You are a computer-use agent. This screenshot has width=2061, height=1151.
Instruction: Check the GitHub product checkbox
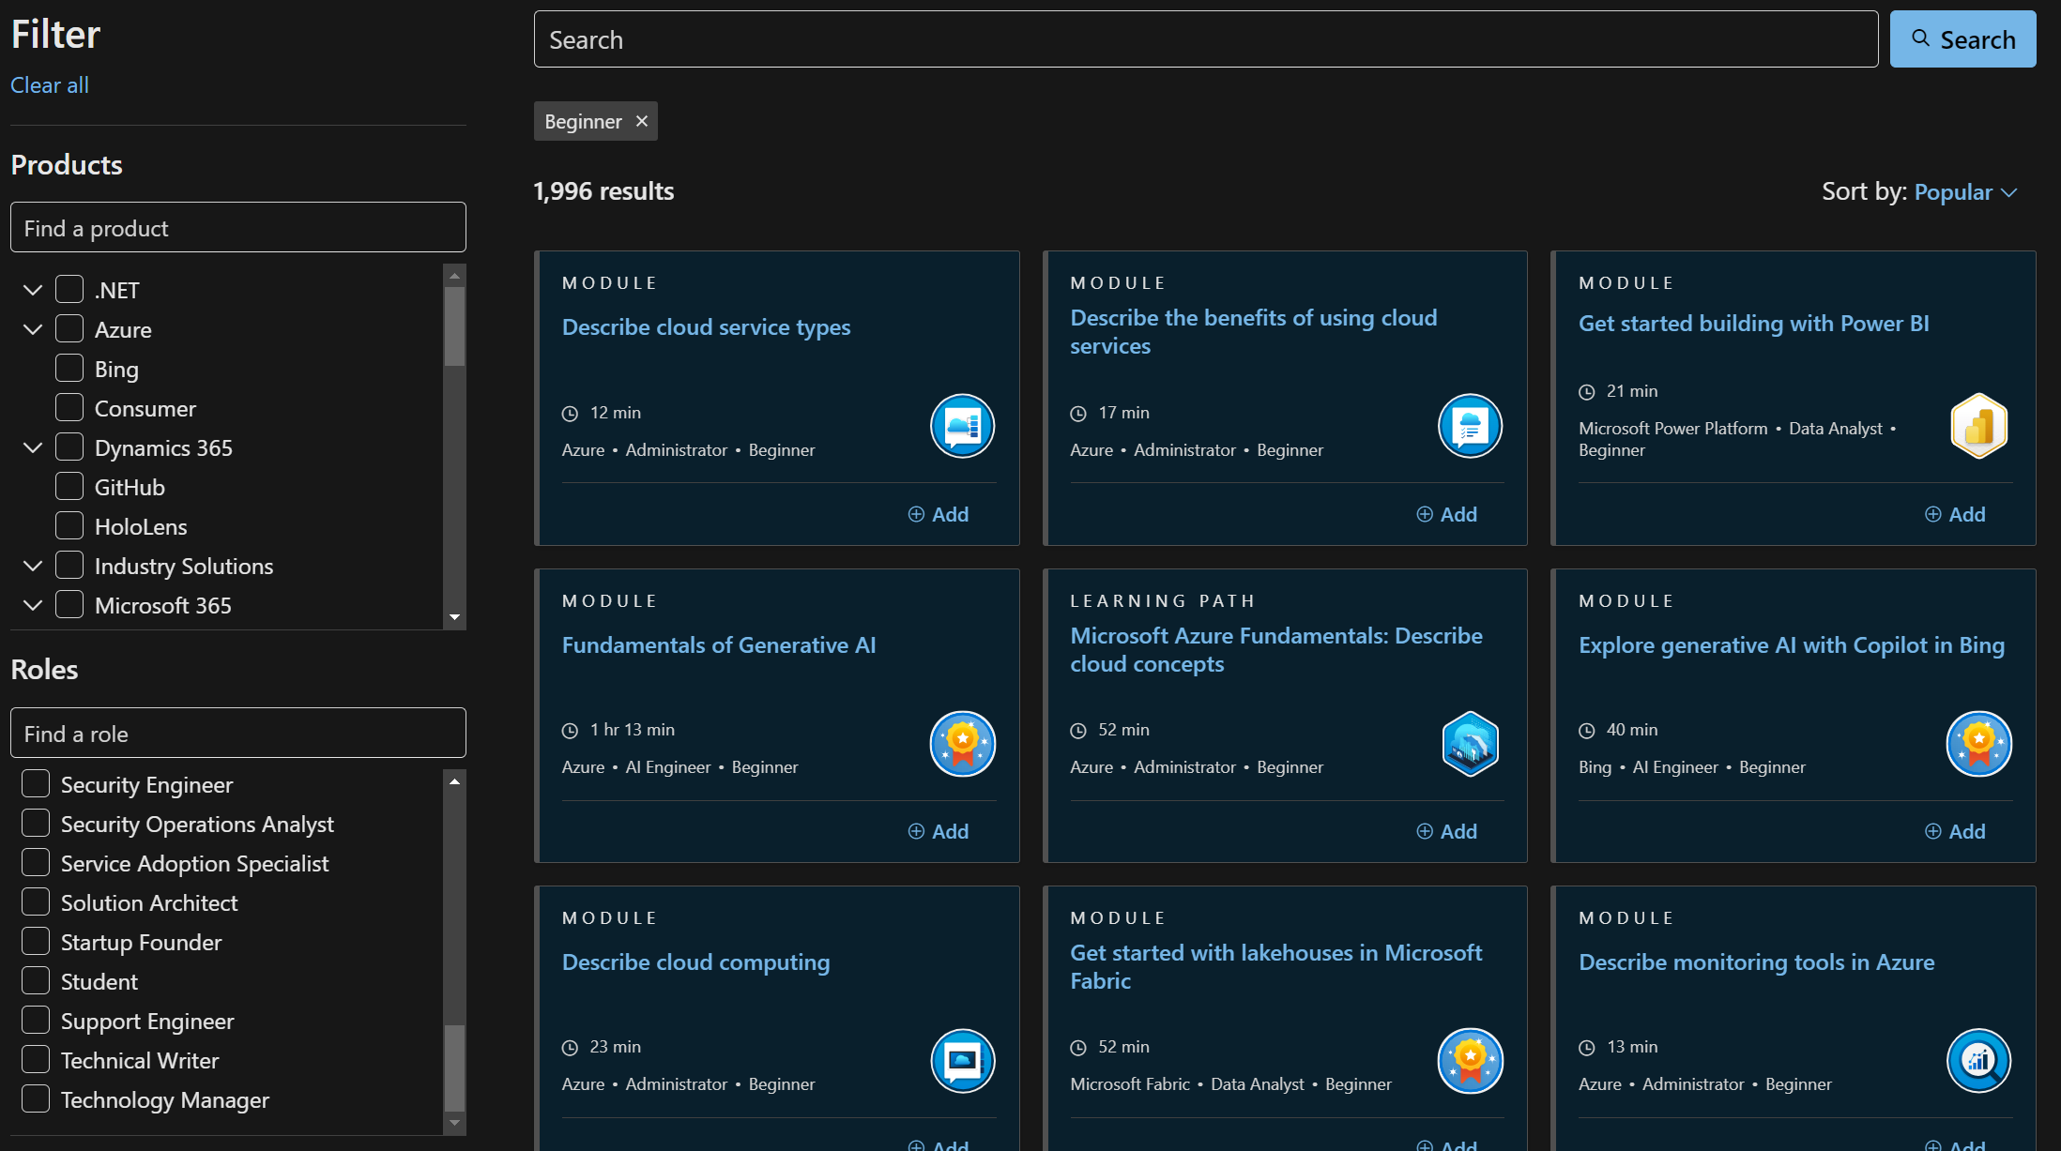(69, 486)
